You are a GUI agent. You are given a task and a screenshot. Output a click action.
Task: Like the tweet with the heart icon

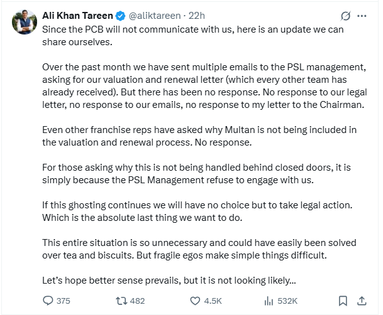(x=195, y=301)
